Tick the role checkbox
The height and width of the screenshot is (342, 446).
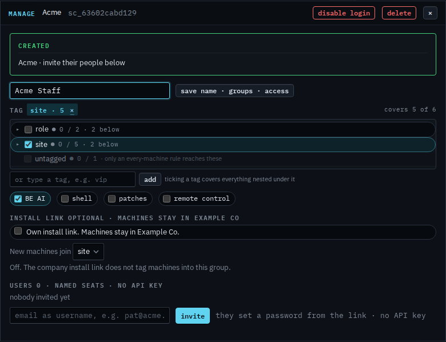coord(28,129)
